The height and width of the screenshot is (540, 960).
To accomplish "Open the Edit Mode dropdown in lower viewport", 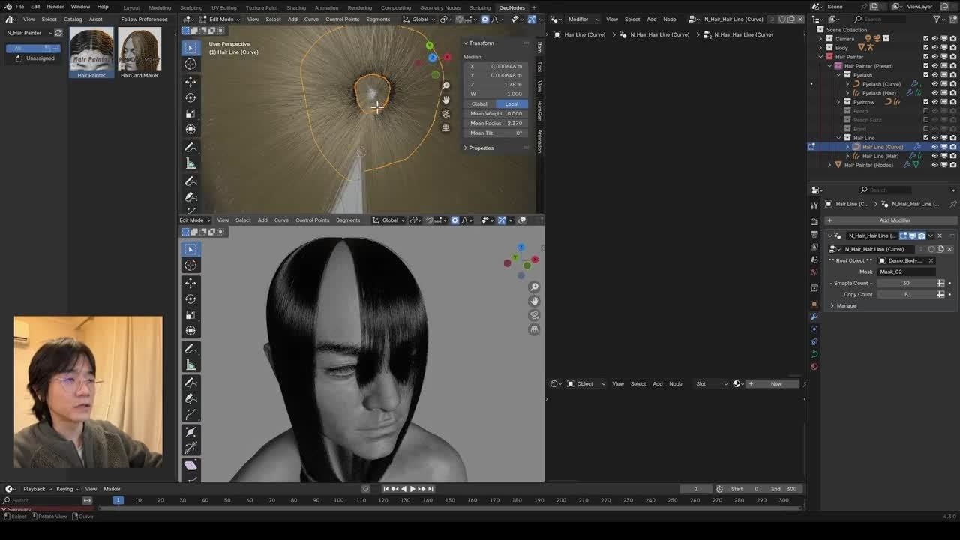I will pos(192,220).
